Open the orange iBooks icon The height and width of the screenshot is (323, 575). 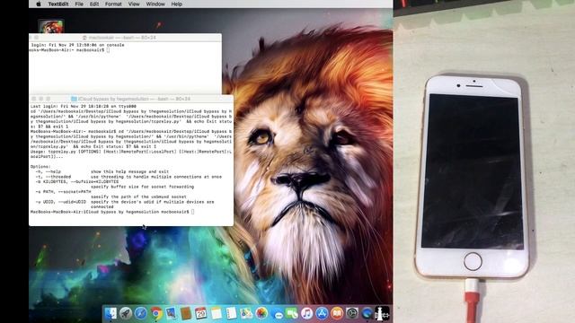click(337, 313)
